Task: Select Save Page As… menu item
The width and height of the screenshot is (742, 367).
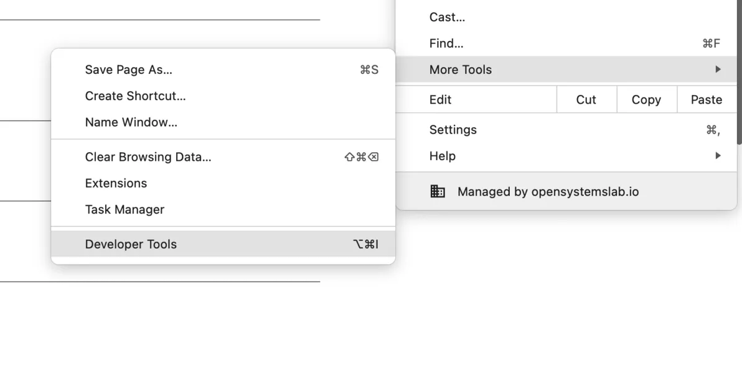Action: click(223, 70)
